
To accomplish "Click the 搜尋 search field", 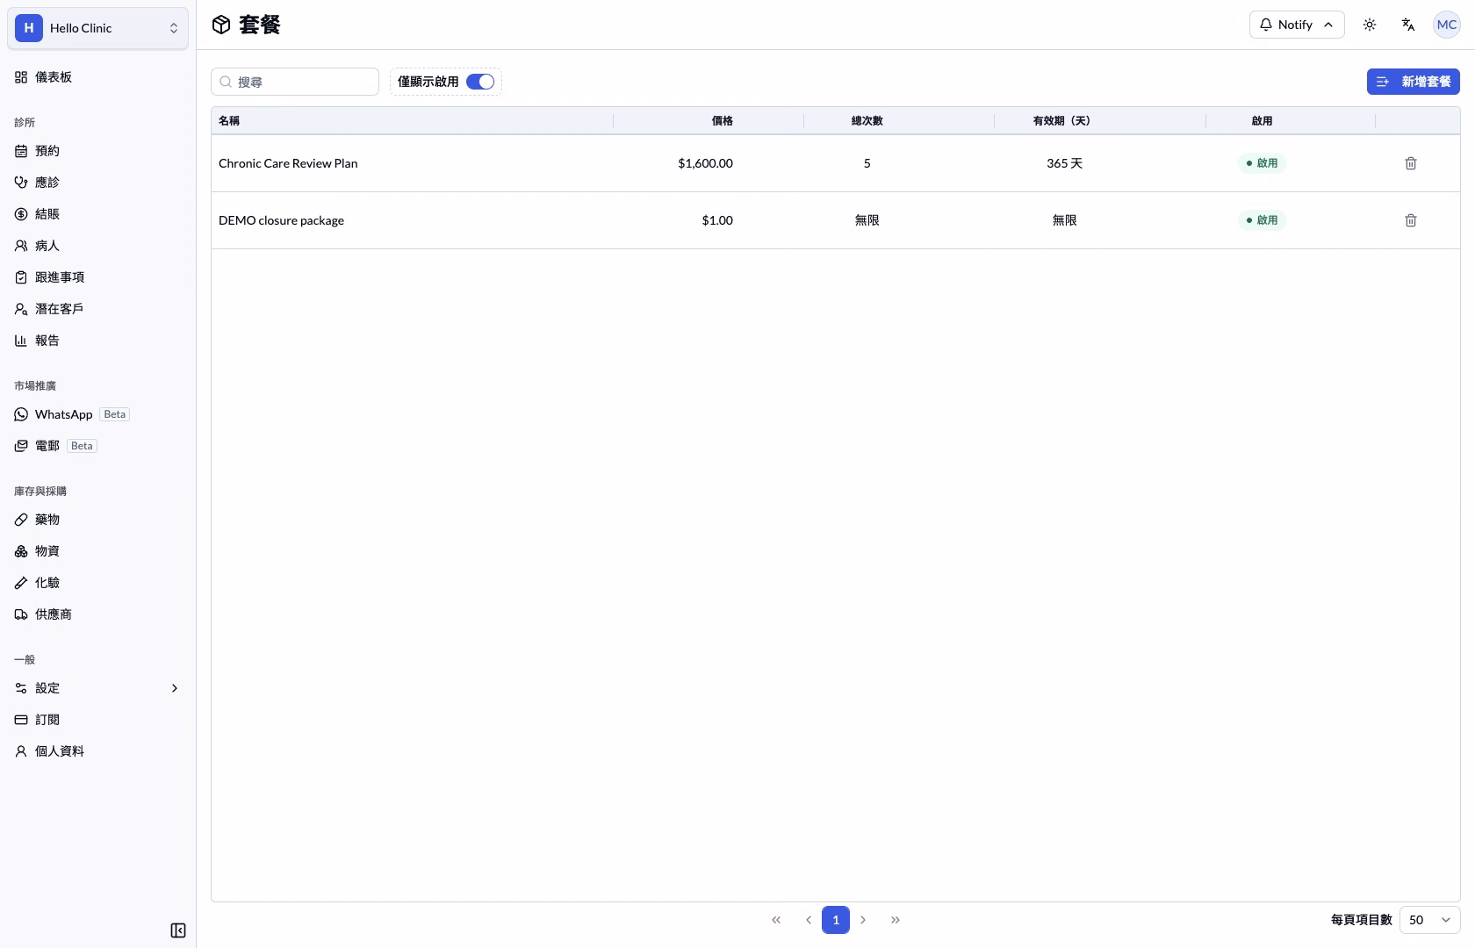I will (x=295, y=82).
